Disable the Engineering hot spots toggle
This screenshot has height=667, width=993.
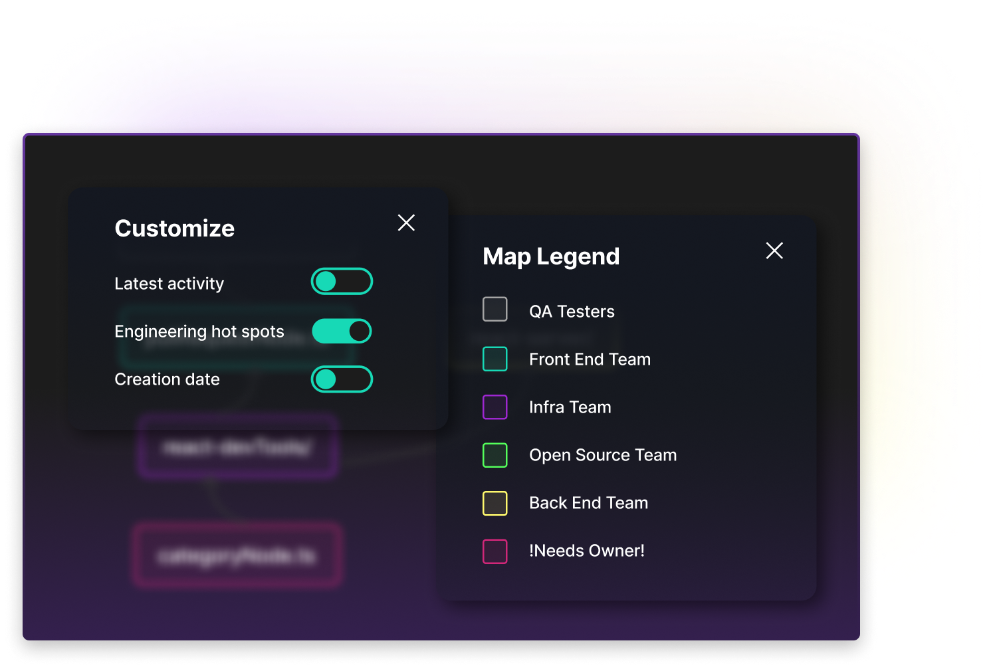(342, 331)
